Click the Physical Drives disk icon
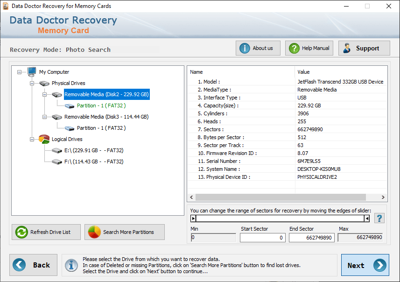The image size is (400, 282). (44, 83)
